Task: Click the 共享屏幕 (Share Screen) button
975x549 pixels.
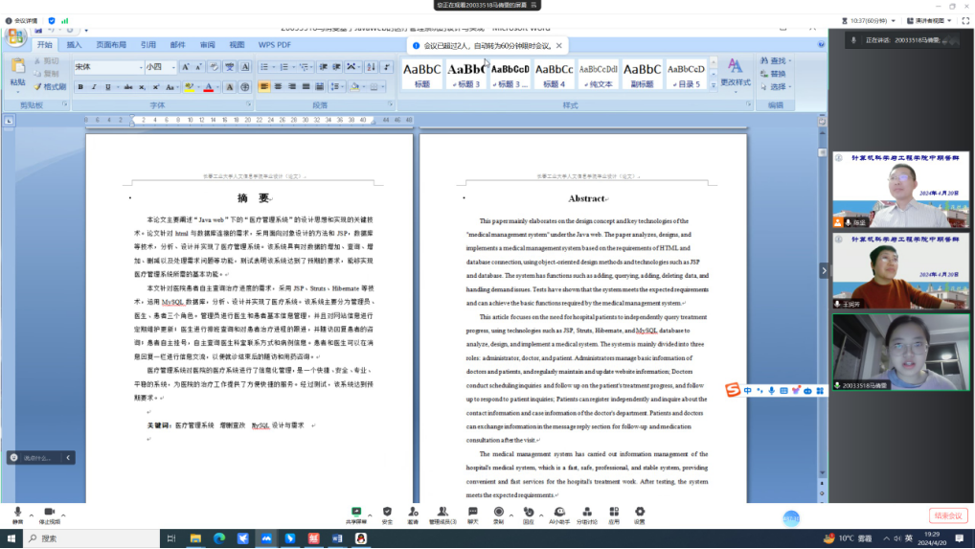Action: pos(356,515)
